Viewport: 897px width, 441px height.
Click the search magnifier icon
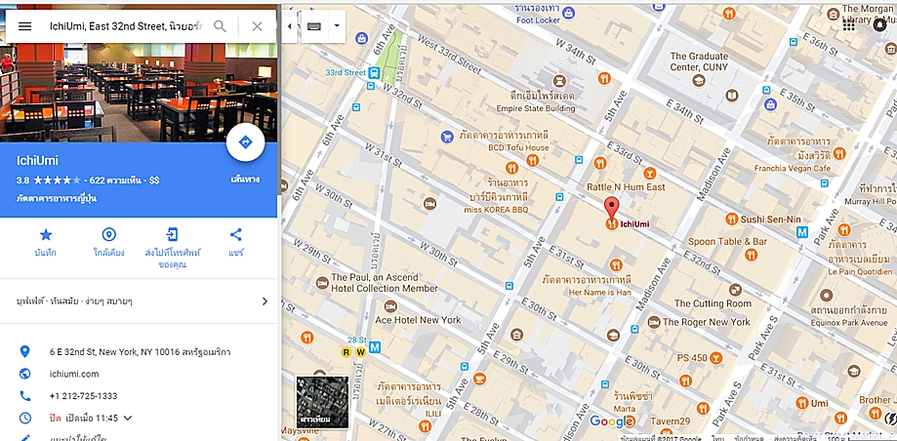point(220,26)
